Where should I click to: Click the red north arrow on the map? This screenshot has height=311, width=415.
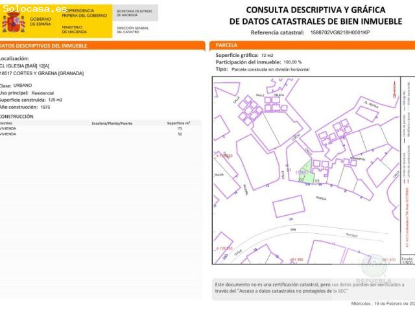point(394,89)
